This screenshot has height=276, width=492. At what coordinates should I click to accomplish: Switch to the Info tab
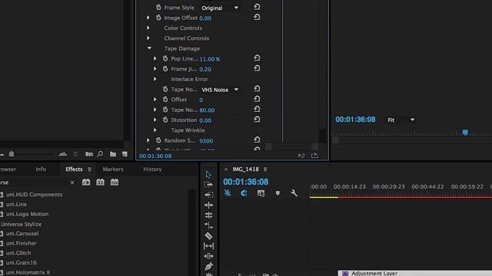(x=41, y=169)
